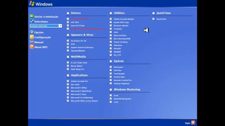Screen dimensions: 225x126
Task: Check the Nero Burning ROM checkbox
Action: click(x=111, y=38)
